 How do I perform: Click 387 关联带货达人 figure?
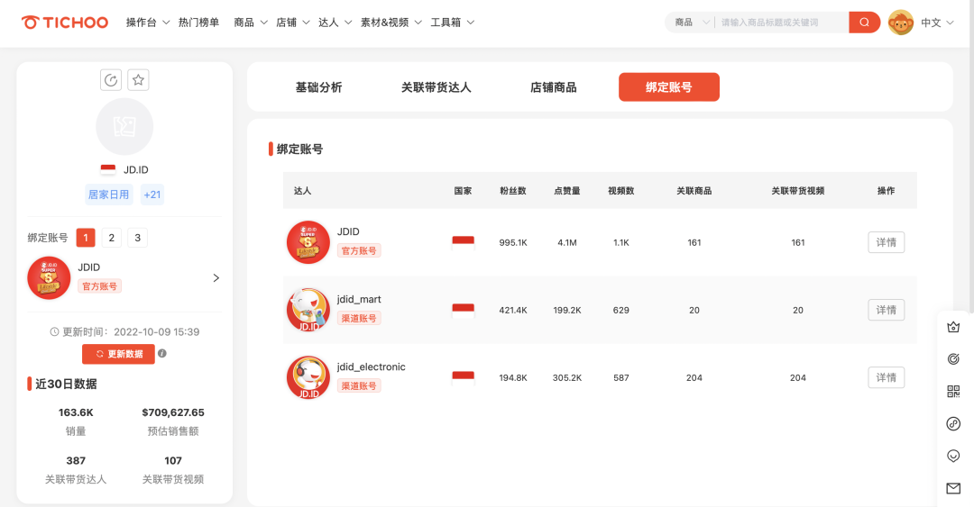76,460
